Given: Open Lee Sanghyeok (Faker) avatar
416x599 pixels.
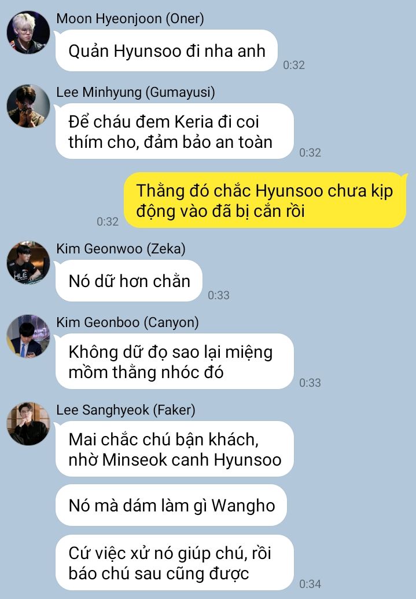Looking at the screenshot, I should tap(28, 424).
